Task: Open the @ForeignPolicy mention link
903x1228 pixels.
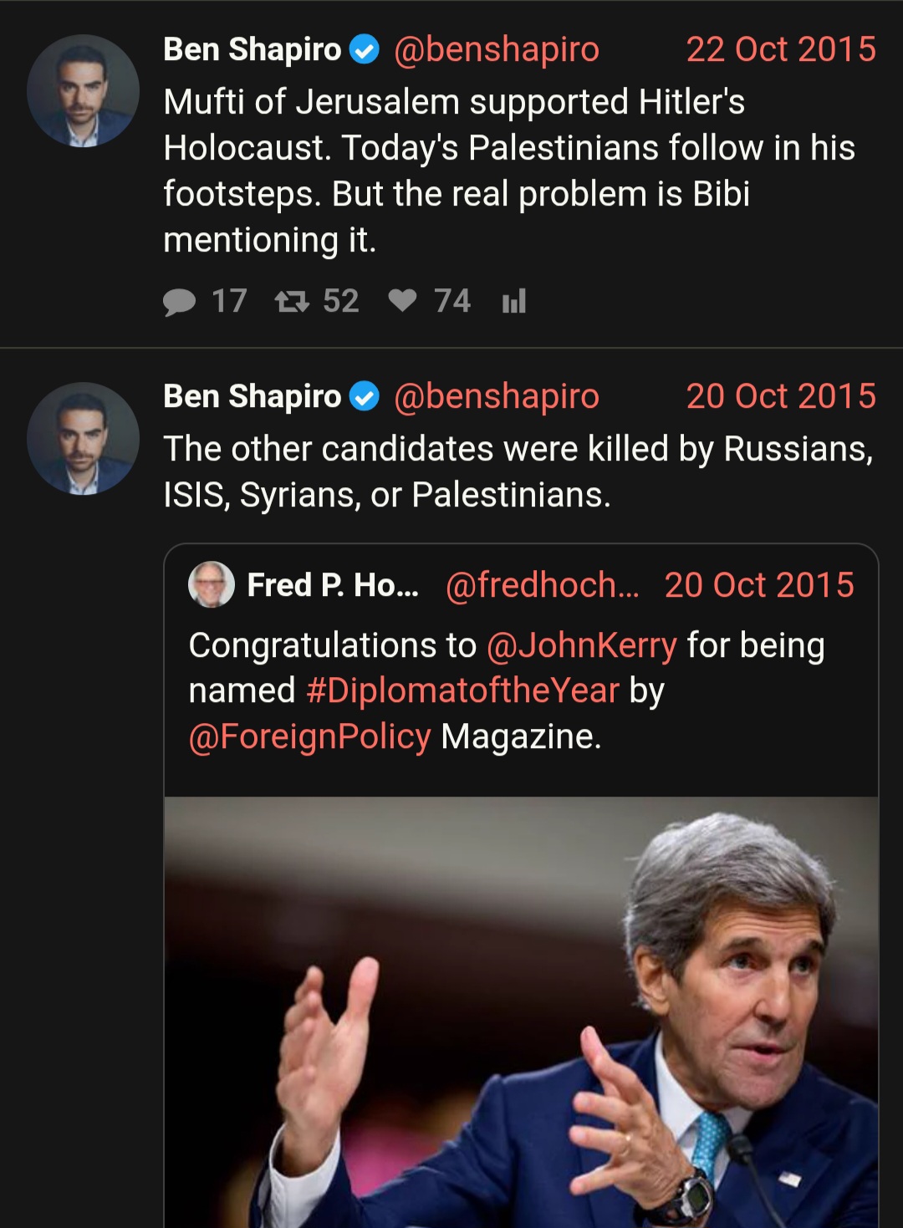Action: [x=309, y=736]
